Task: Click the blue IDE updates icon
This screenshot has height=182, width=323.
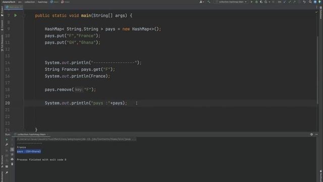Action: pos(315,2)
